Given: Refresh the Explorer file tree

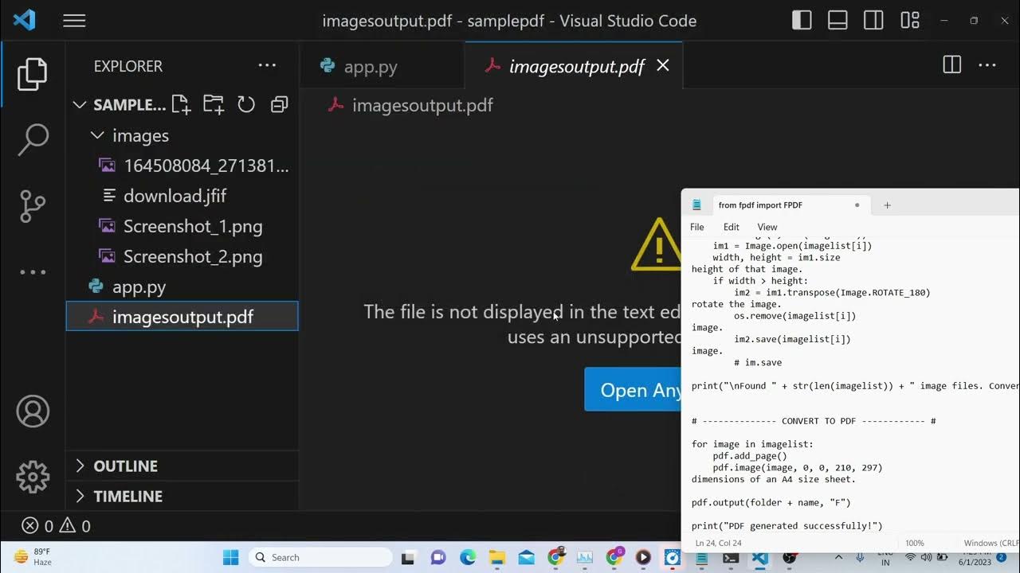Looking at the screenshot, I should click(x=246, y=104).
